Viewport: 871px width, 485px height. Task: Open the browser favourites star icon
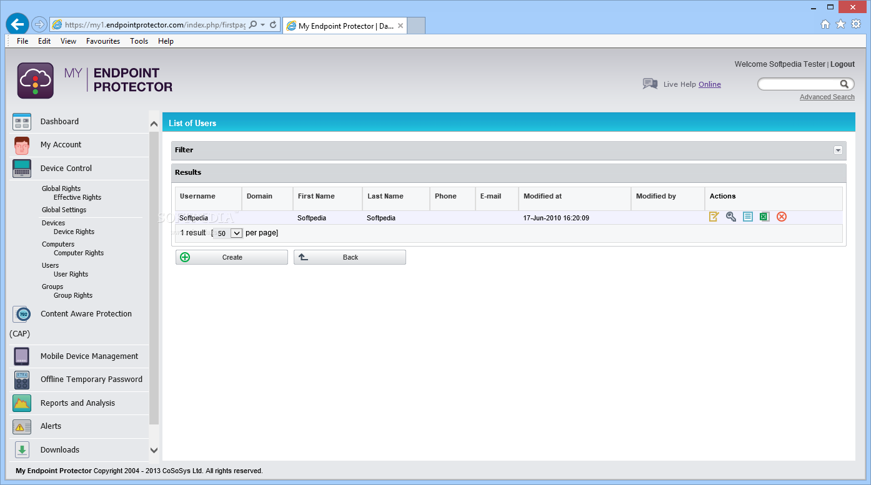click(841, 24)
